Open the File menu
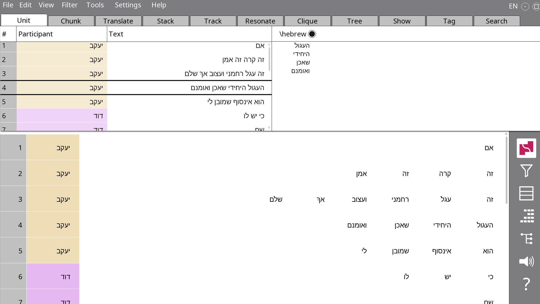The height and width of the screenshot is (304, 540). pos(8,5)
